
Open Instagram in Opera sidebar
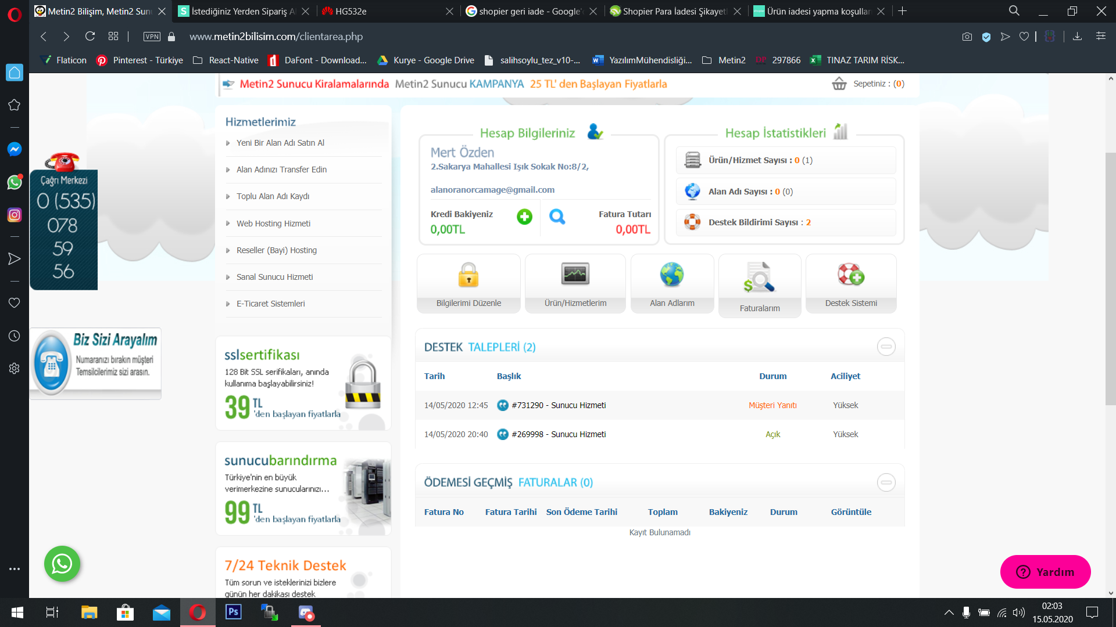[x=15, y=215]
